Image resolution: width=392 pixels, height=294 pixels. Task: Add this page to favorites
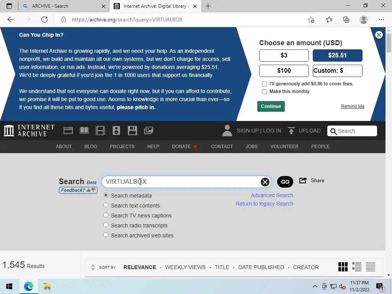[x=311, y=20]
